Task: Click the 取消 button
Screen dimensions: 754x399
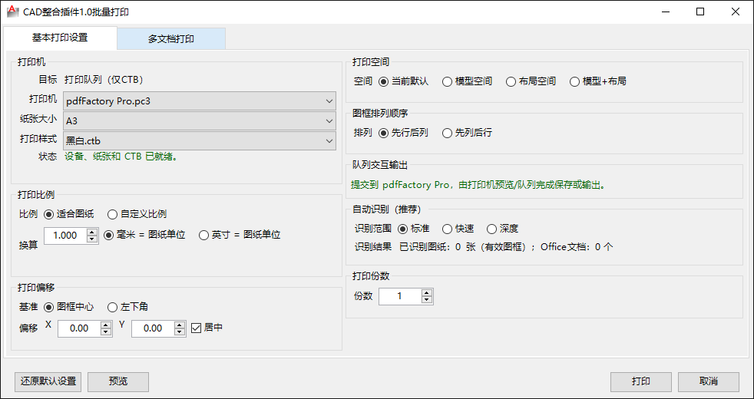Action: click(x=709, y=381)
